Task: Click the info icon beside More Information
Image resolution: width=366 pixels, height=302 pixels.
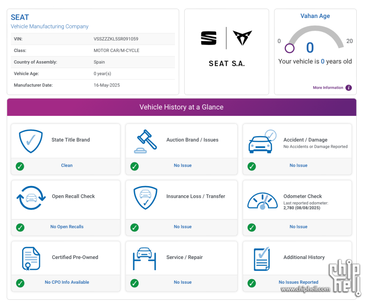Action: click(348, 88)
